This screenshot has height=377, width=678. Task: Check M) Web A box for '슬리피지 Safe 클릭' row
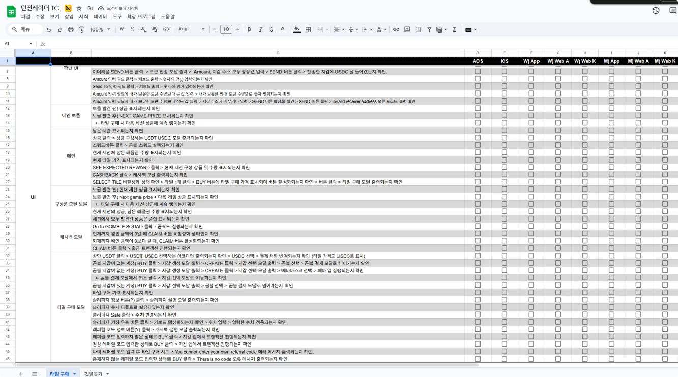[x=638, y=315]
